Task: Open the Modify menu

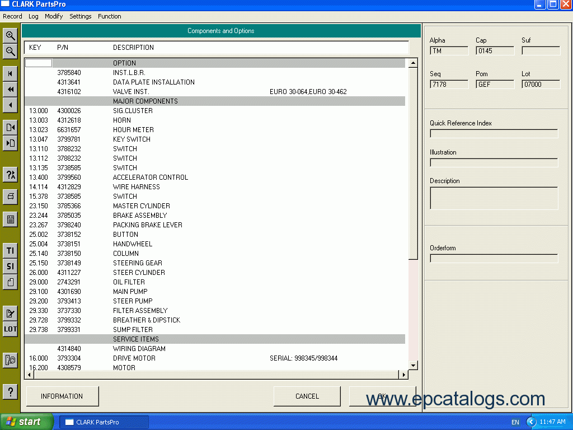Action: click(54, 16)
